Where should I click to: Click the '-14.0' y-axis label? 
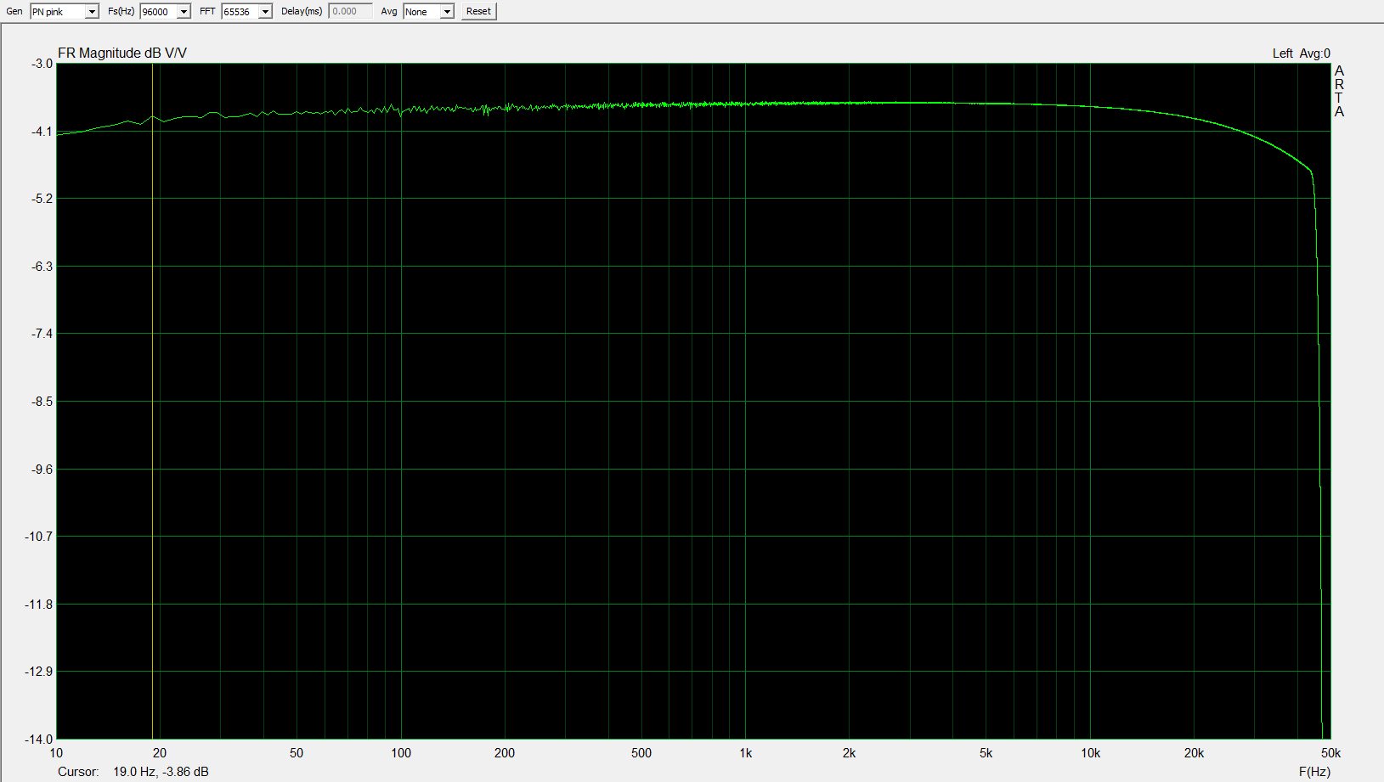click(39, 739)
